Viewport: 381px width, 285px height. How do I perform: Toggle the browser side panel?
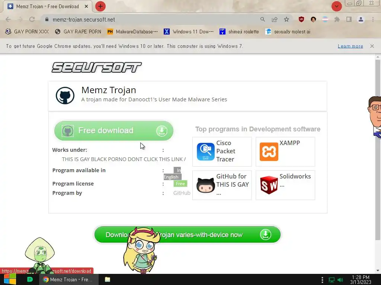click(x=349, y=19)
